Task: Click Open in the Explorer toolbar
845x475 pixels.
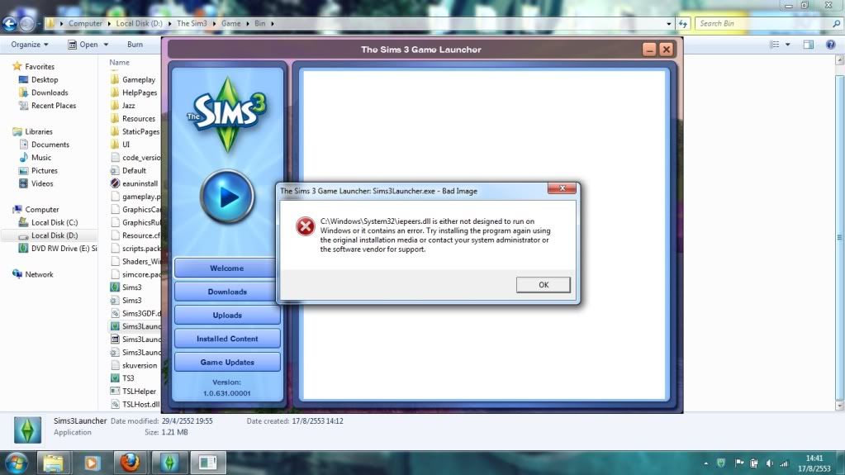Action: coord(83,45)
